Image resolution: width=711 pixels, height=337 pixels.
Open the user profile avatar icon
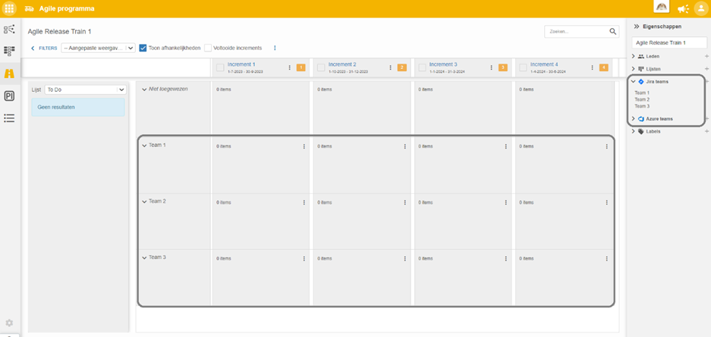(700, 8)
